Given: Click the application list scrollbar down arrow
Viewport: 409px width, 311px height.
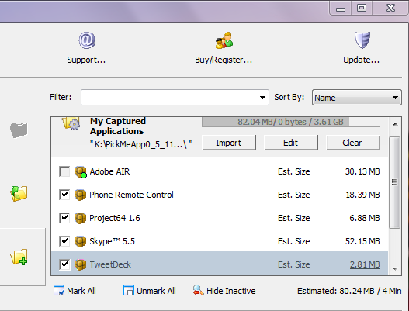Looking at the screenshot, I should tap(396, 268).
